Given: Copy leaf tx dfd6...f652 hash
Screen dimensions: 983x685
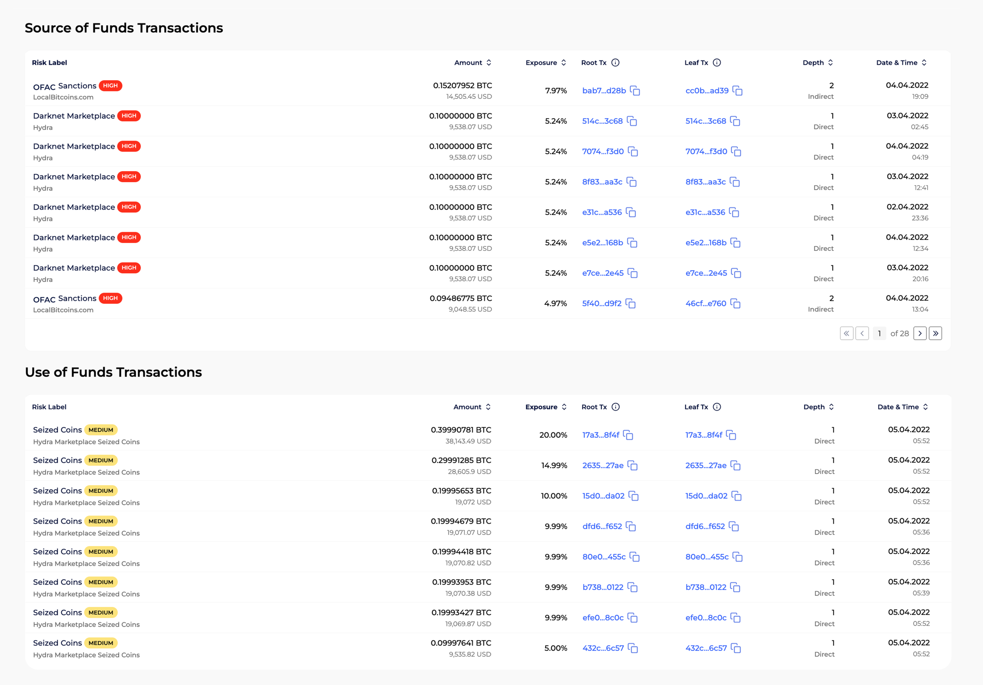Looking at the screenshot, I should (734, 526).
